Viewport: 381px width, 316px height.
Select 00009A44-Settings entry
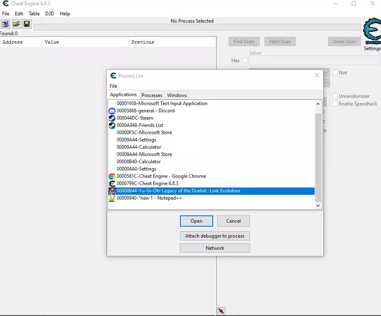tap(212, 140)
